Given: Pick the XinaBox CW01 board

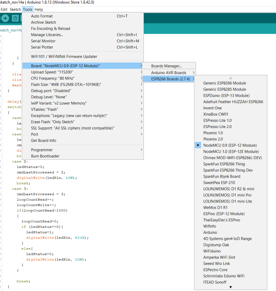Looking at the screenshot, I should click(231, 114).
